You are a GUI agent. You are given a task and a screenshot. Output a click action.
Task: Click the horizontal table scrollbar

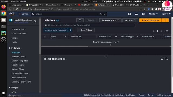tap(65, 47)
